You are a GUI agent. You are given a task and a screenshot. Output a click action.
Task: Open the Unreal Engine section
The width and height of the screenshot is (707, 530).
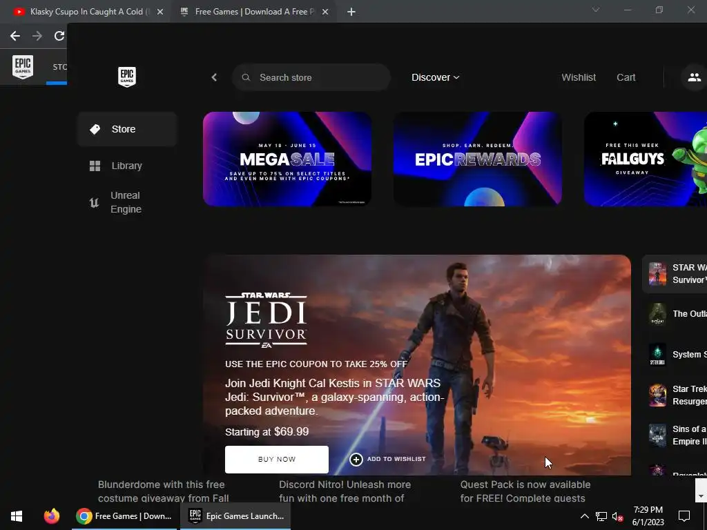tap(127, 202)
